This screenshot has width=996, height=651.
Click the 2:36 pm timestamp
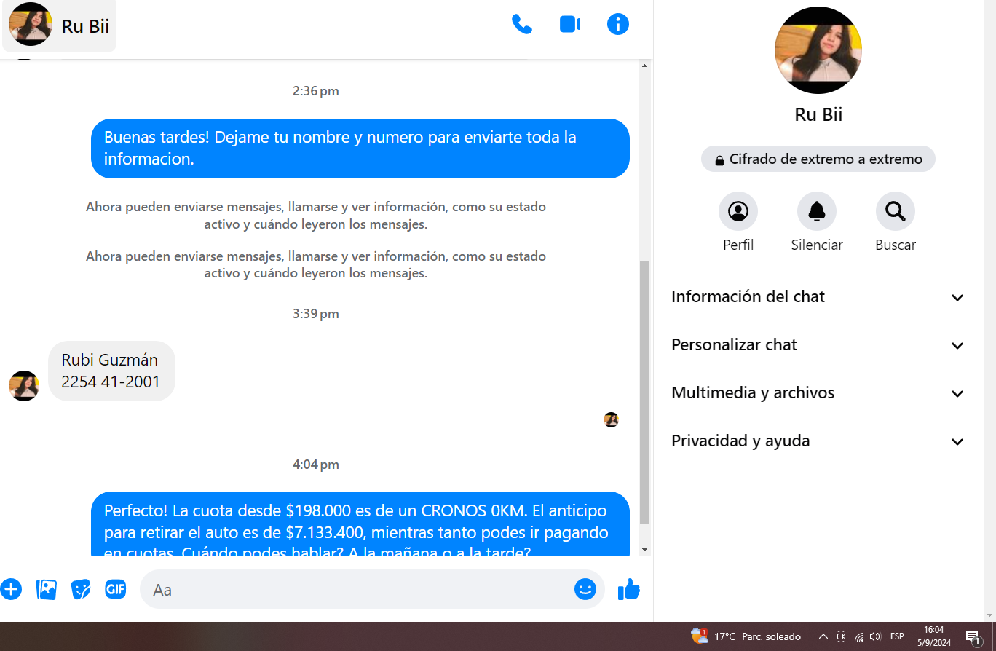coord(316,91)
